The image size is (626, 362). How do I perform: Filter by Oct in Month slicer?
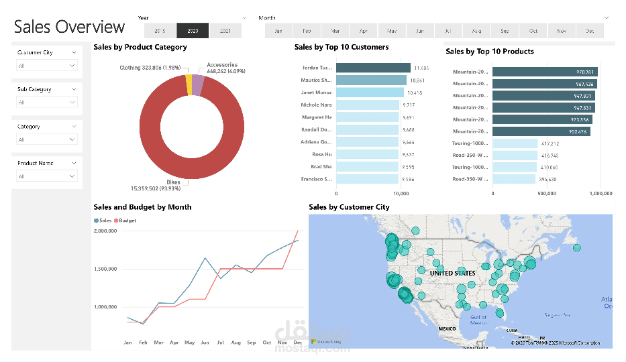click(533, 31)
